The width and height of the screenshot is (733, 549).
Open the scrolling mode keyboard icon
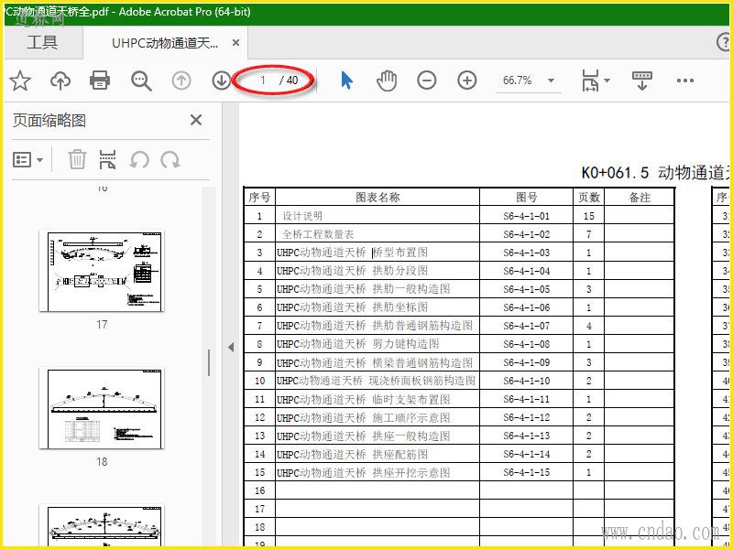tap(642, 81)
